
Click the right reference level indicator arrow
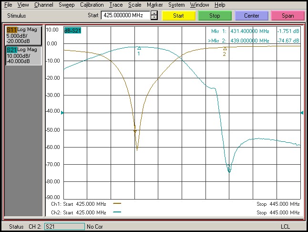point(302,113)
